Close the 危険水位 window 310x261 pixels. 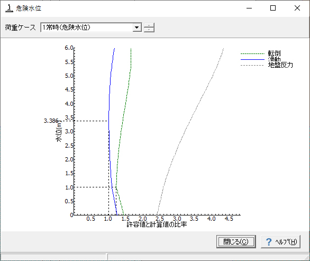[x=297, y=8]
